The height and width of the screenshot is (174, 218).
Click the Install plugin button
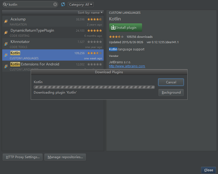(126, 27)
